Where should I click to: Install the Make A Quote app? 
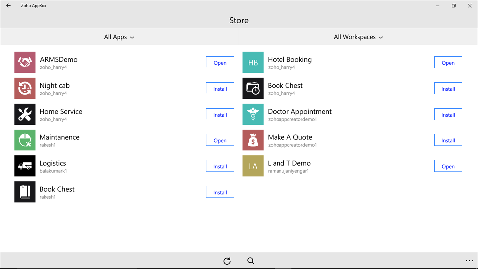point(448,140)
